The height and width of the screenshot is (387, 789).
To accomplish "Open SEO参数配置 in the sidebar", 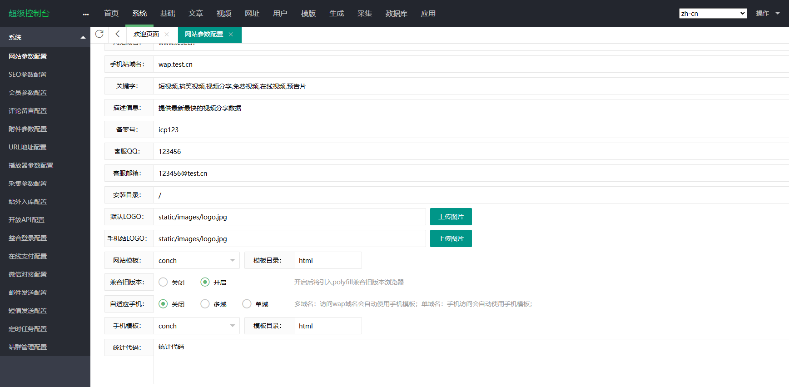I will click(28, 74).
